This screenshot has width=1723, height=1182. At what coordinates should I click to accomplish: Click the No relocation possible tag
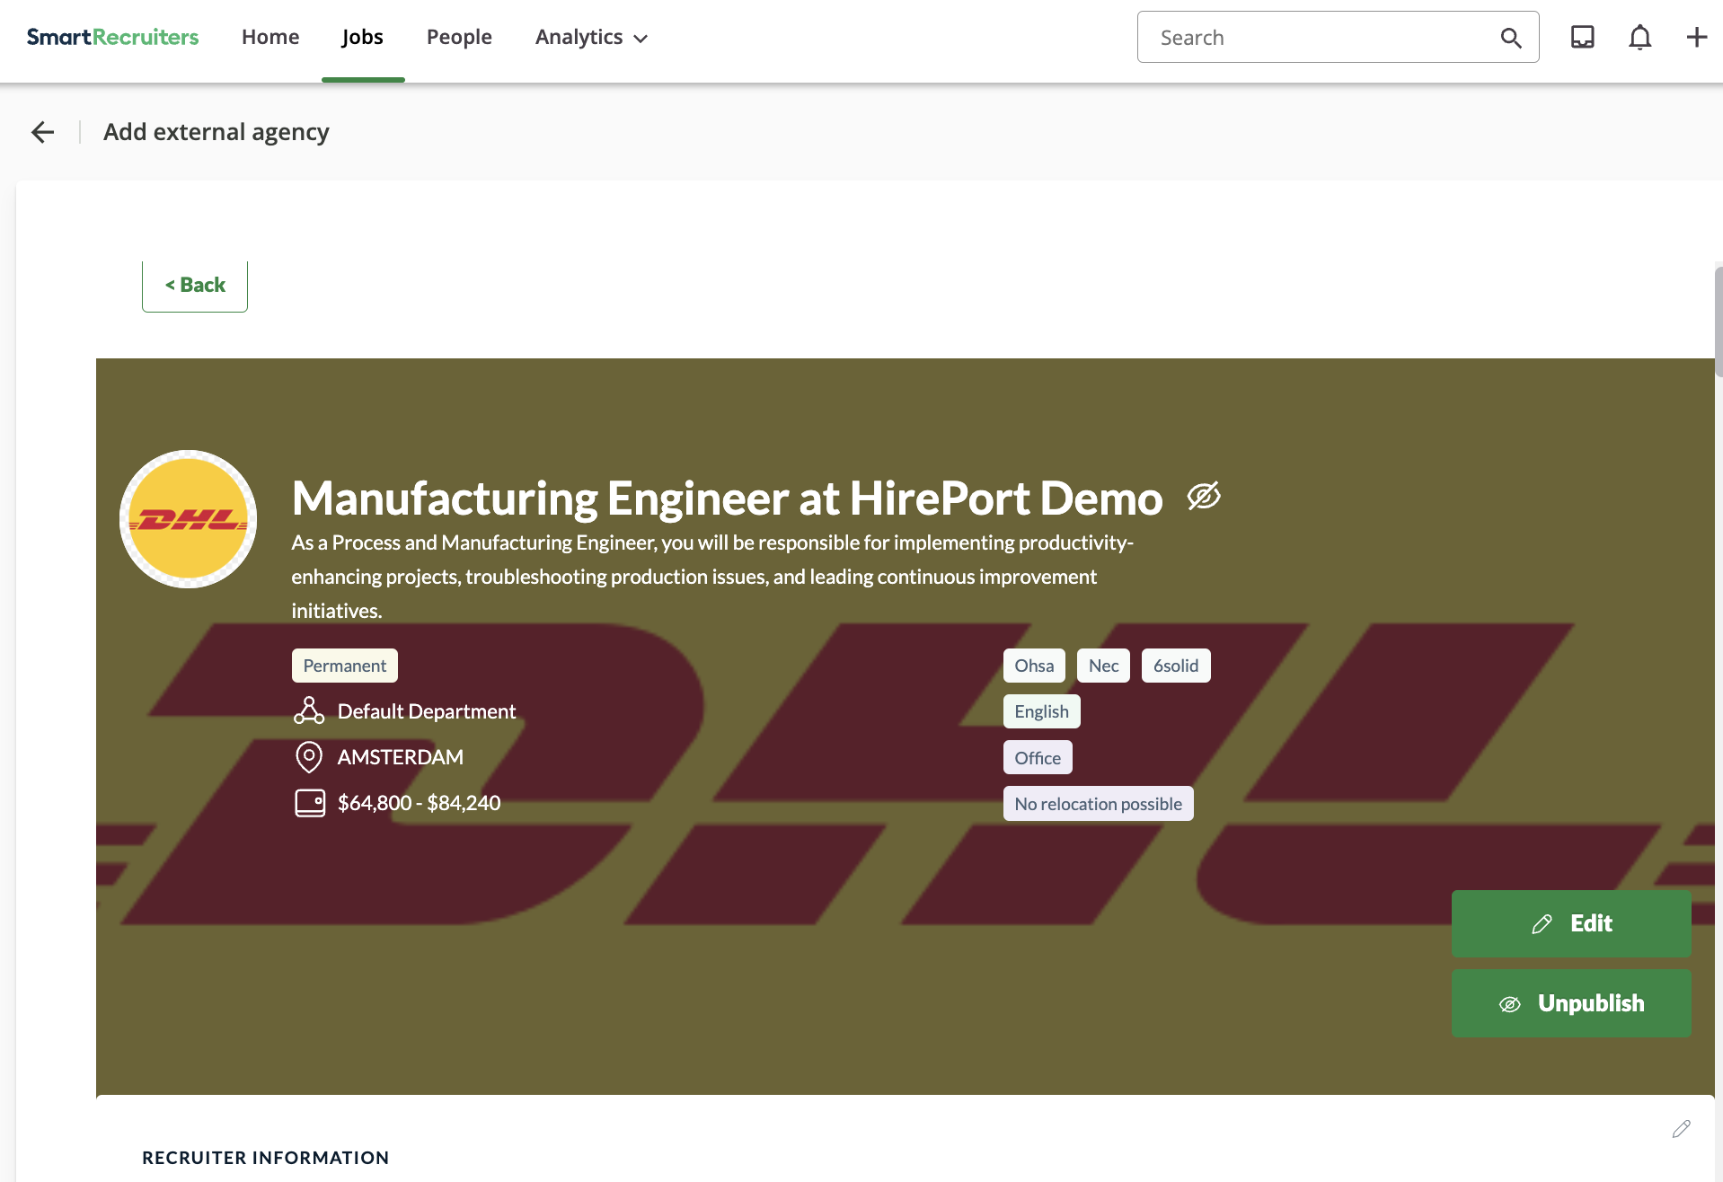pos(1099,804)
